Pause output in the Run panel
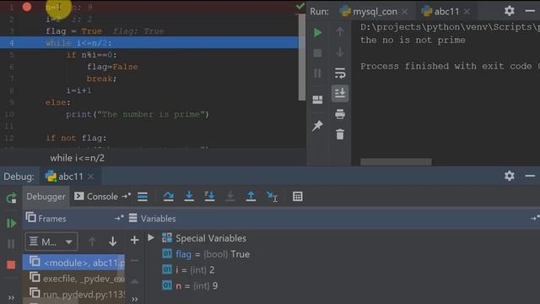 pyautogui.click(x=317, y=73)
